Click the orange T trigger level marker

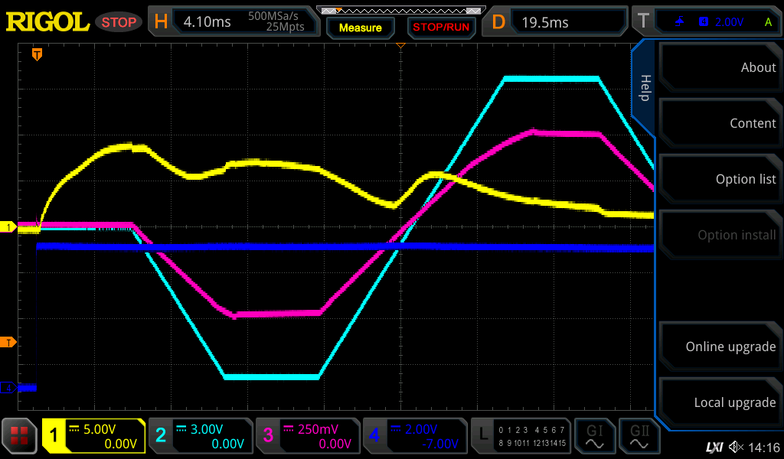(8, 342)
